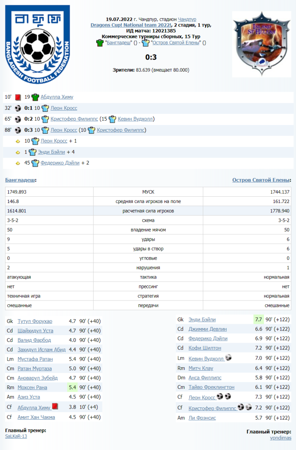Click Кевин Вудхолл assist link in 65' row
Image resolution: width=296 pixels, height=450 pixels.
[136, 119]
